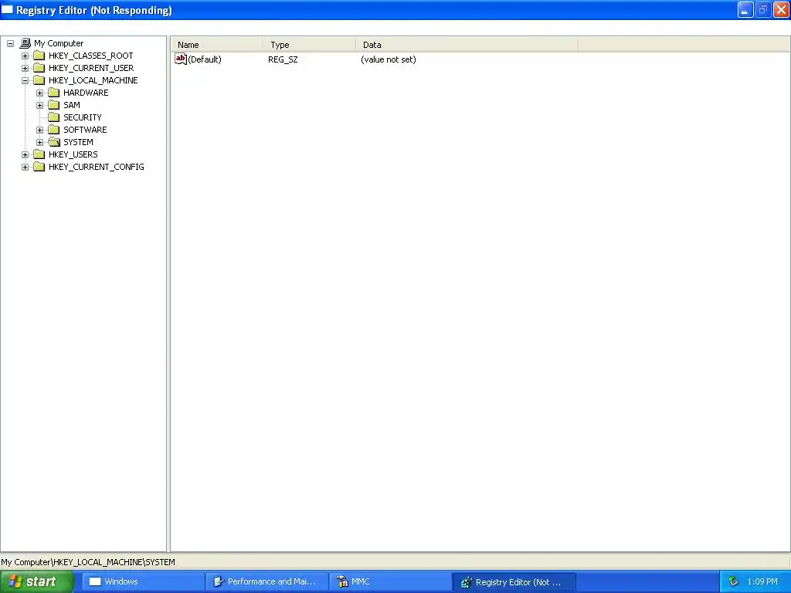Click the My Computer icon in the tree
Screen dimensions: 791x593
[25, 43]
